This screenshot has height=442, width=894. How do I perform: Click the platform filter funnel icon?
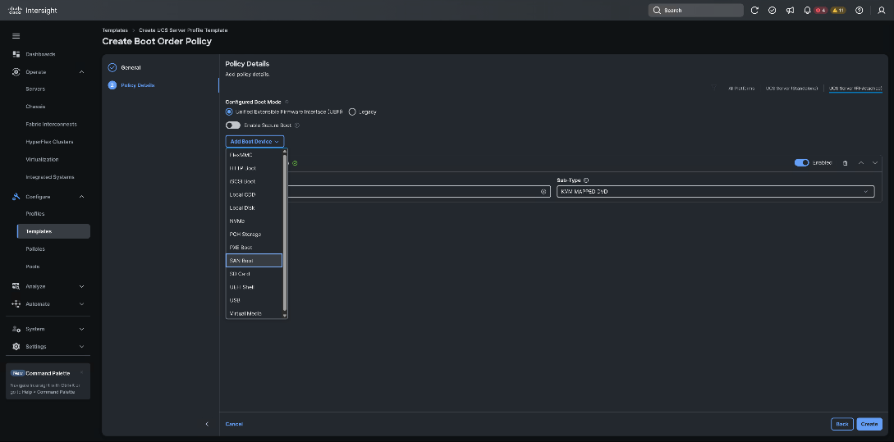click(x=714, y=89)
